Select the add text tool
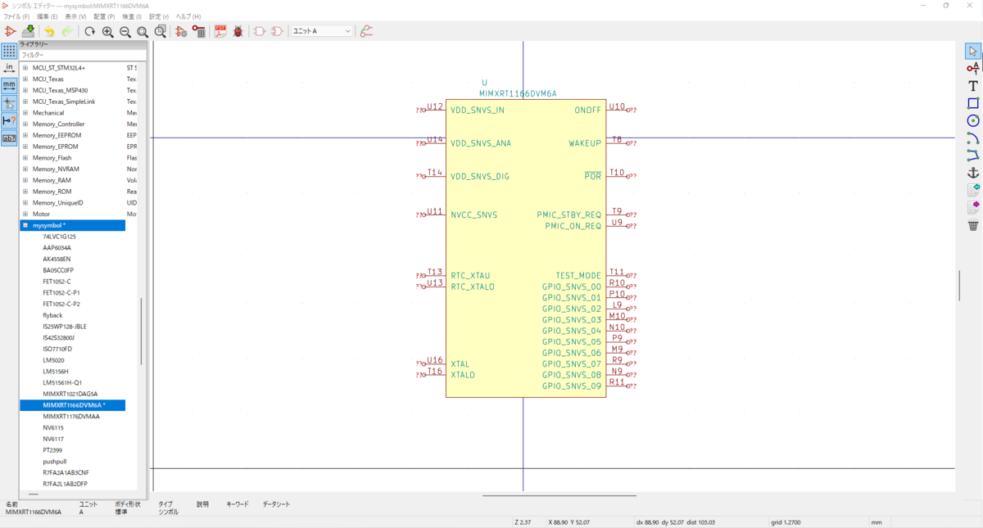 click(973, 85)
